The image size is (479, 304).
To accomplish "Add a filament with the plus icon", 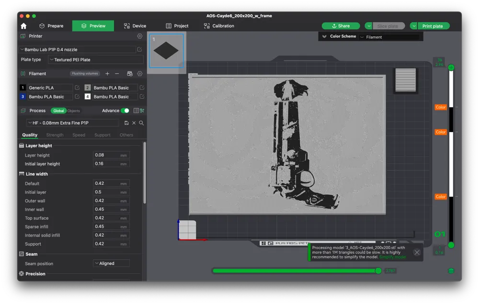I will pyautogui.click(x=107, y=74).
